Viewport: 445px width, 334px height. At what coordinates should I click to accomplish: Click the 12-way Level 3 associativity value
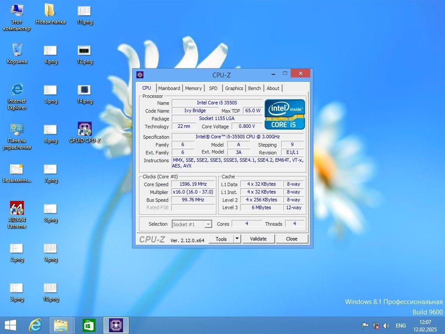[x=293, y=207]
